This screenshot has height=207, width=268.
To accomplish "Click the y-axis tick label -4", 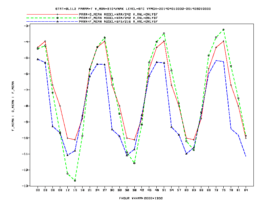I will 26,42.
